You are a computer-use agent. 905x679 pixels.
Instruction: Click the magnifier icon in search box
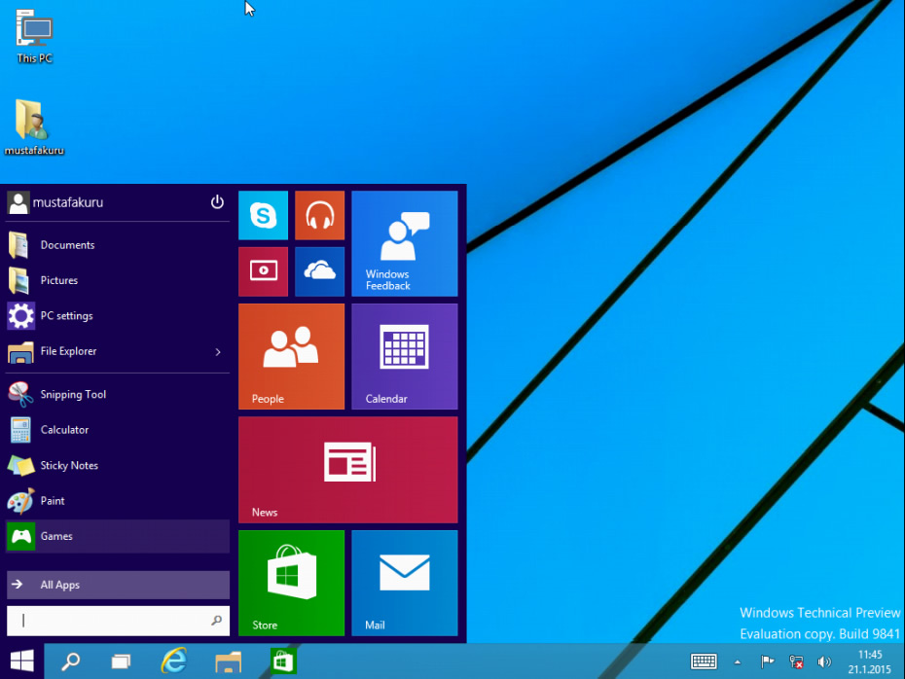(216, 621)
